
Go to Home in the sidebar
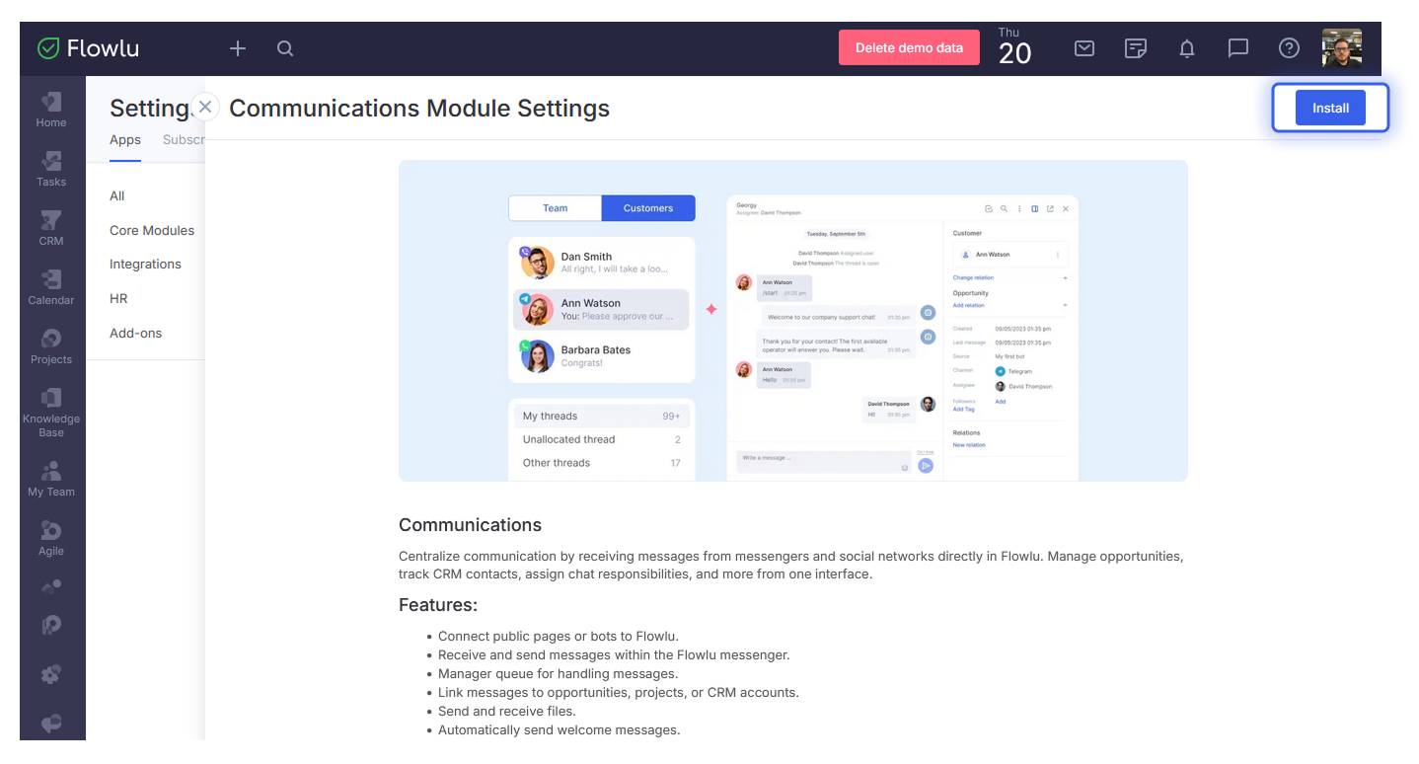(51, 110)
